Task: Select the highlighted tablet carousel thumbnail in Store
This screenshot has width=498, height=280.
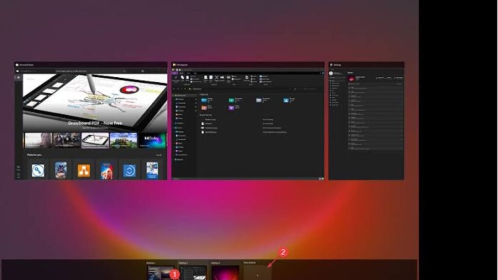Action: click(x=95, y=140)
